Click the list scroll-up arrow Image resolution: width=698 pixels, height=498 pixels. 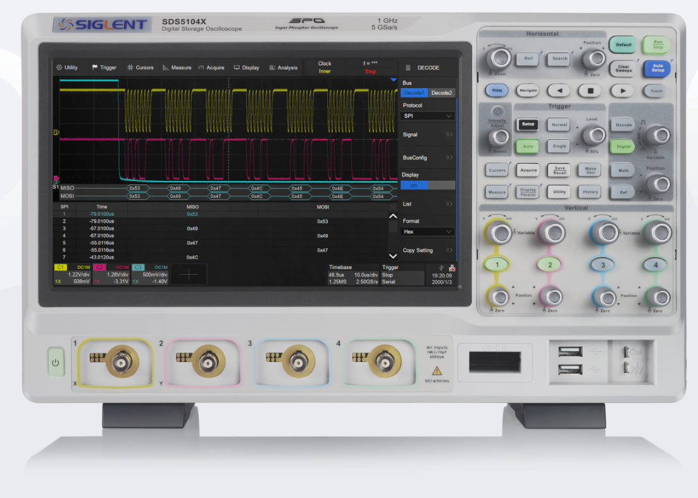pos(393,216)
